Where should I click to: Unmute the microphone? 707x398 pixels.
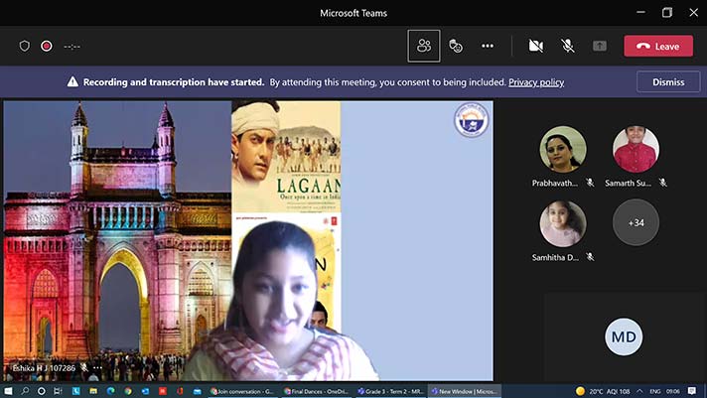[568, 46]
